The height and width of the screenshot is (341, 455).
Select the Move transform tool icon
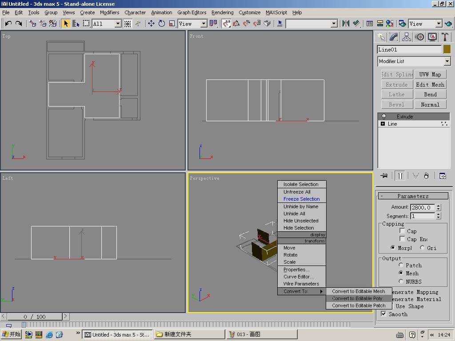tap(151, 24)
